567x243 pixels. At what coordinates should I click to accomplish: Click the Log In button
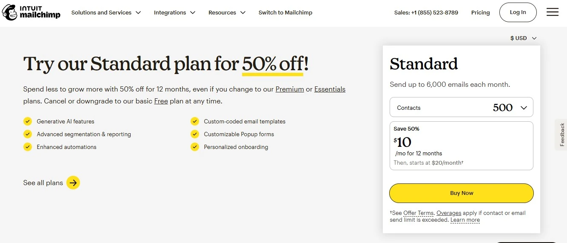tap(518, 12)
